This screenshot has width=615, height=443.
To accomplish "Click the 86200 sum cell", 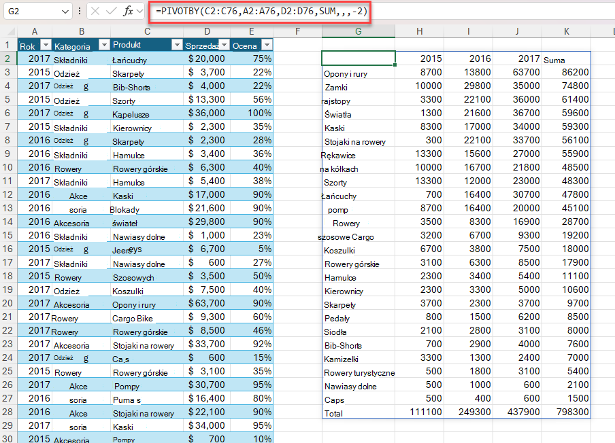I will [576, 73].
